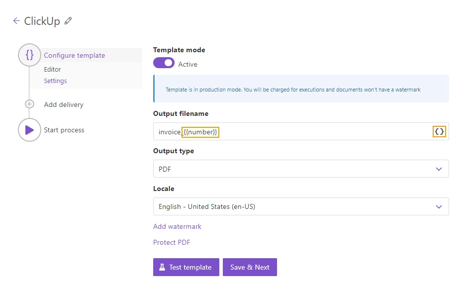Click the ClickUp template title
Screen dimensions: 468x291
click(42, 21)
